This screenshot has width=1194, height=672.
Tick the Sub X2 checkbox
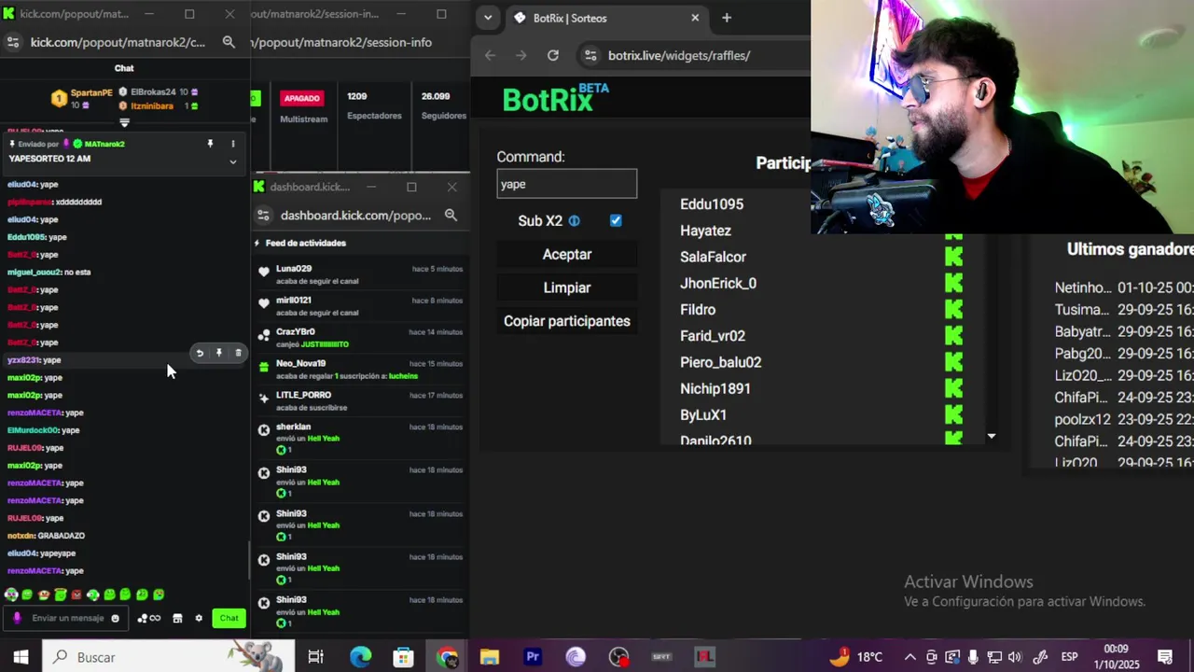click(x=616, y=220)
